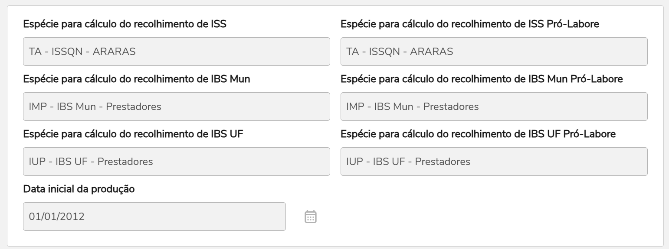The height and width of the screenshot is (249, 669).
Task: Click label 'Espécie para cálculo do recolhimento de ISS'
Action: [x=125, y=24]
